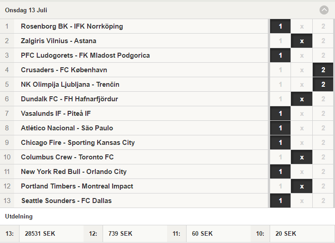Click the Seattle Sounders - FC Dallas row
Viewport: 335px width, 243px height.
pos(134,201)
